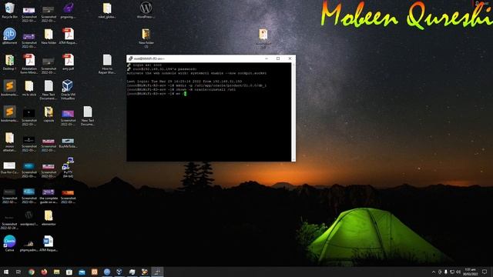Viewport: 493px width, 277px height.
Task: Open the nikel_globa... folder icon
Action: coord(107,10)
